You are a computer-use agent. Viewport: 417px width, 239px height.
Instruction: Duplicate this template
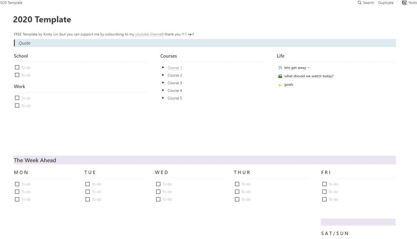386,3
